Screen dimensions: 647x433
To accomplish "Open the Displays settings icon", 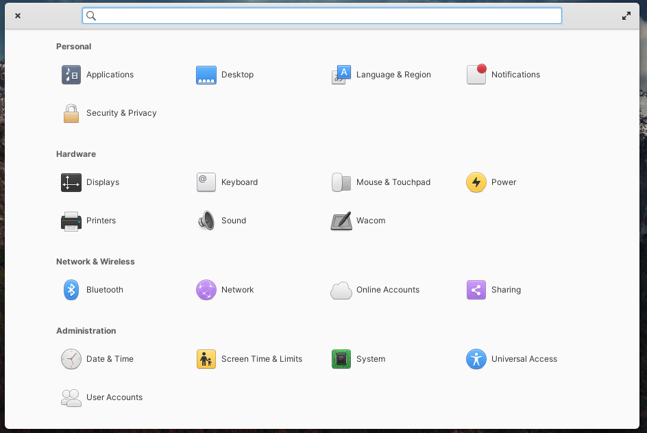I will 71,182.
